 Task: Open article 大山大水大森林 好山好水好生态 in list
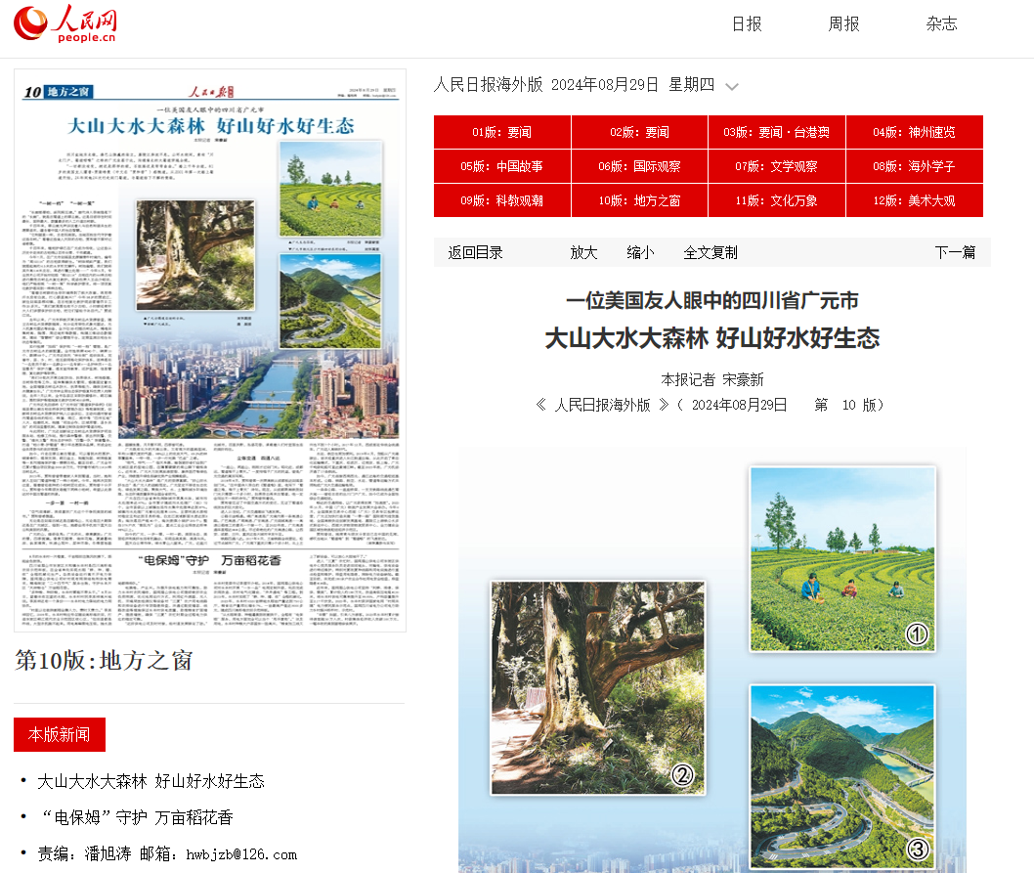pos(151,781)
